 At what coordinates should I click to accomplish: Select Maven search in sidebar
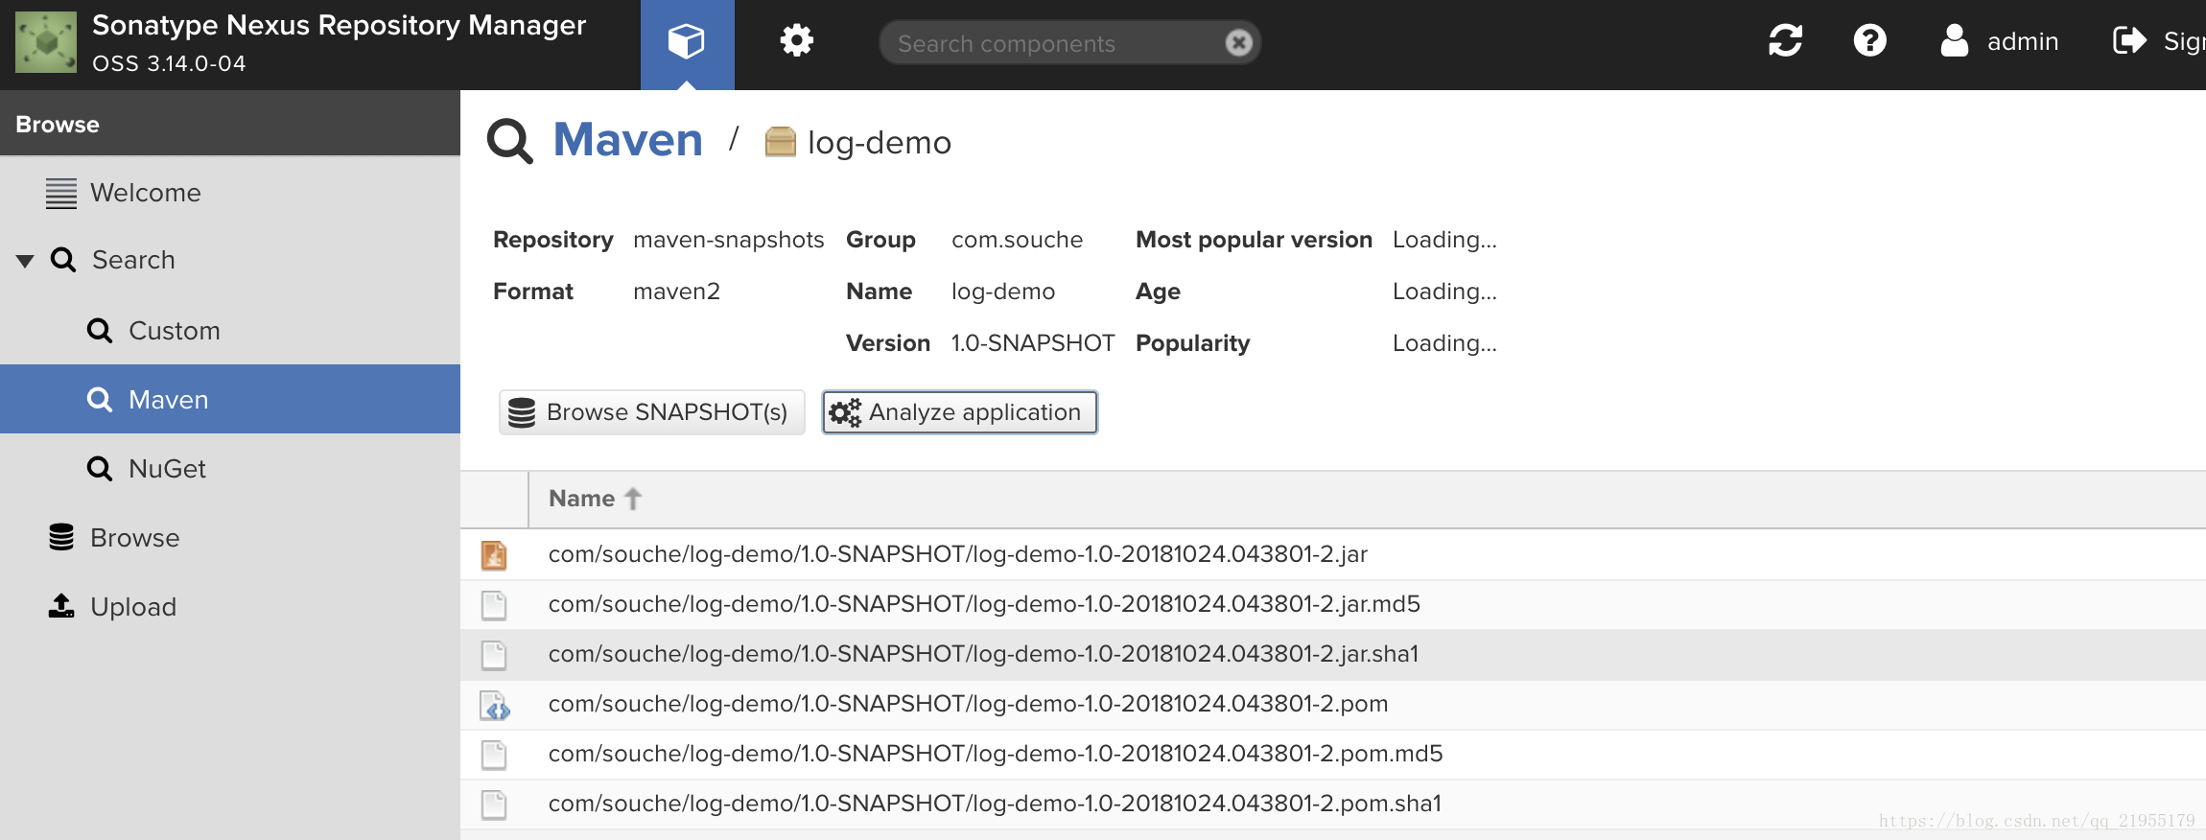pos(230,399)
